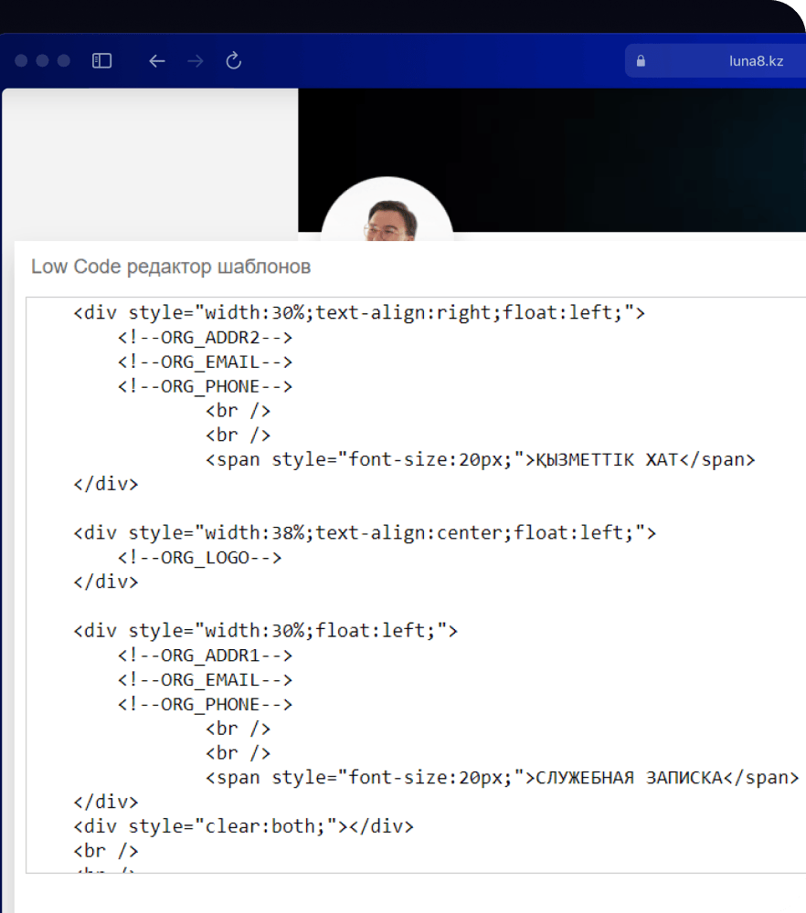
Task: Toggle the browser sidebar panel icon
Action: click(102, 61)
